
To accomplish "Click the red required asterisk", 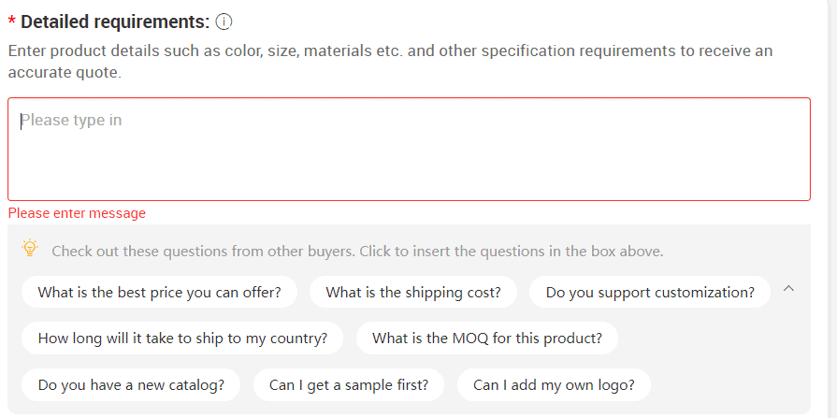I will coord(12,22).
